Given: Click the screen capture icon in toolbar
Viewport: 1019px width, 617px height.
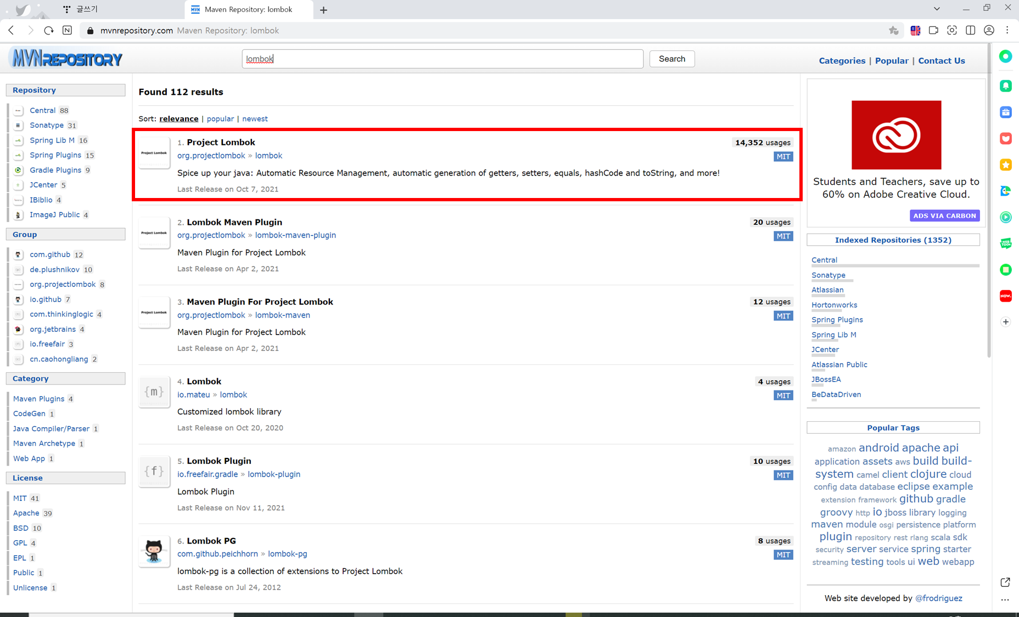Looking at the screenshot, I should click(x=952, y=30).
